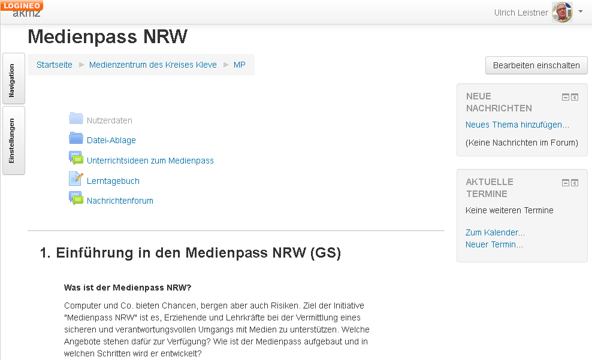Open the Zum Kalender link
The height and width of the screenshot is (360, 592).
tap(495, 232)
